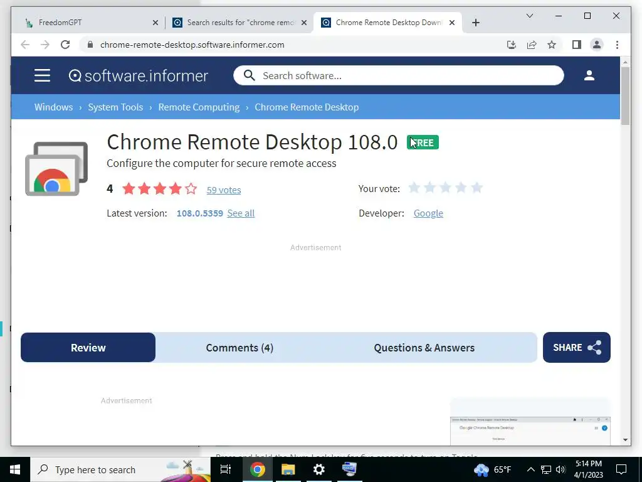Viewport: 642px width, 482px height.
Task: Open Settings gear on the taskbar
Action: click(x=318, y=469)
